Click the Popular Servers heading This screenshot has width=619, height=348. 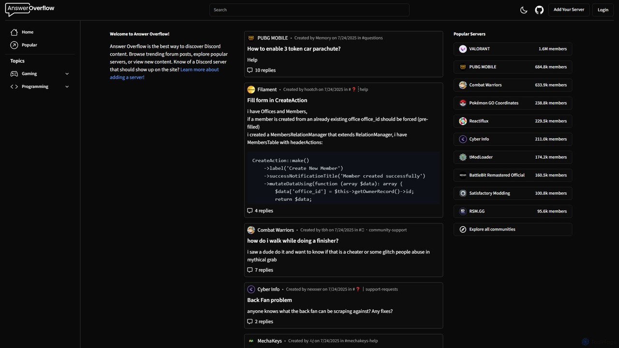[470, 34]
